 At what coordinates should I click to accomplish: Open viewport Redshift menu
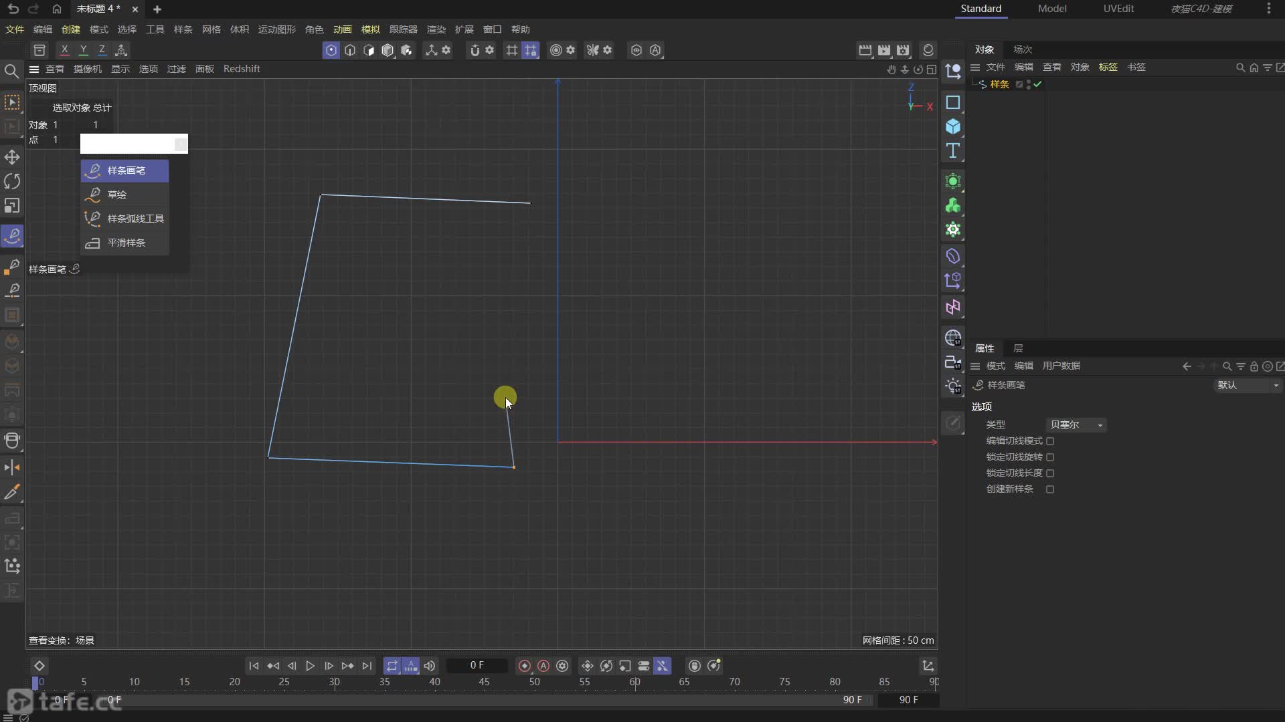pos(242,69)
